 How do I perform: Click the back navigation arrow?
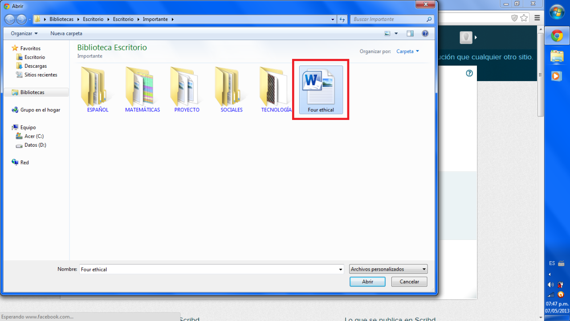(10, 19)
